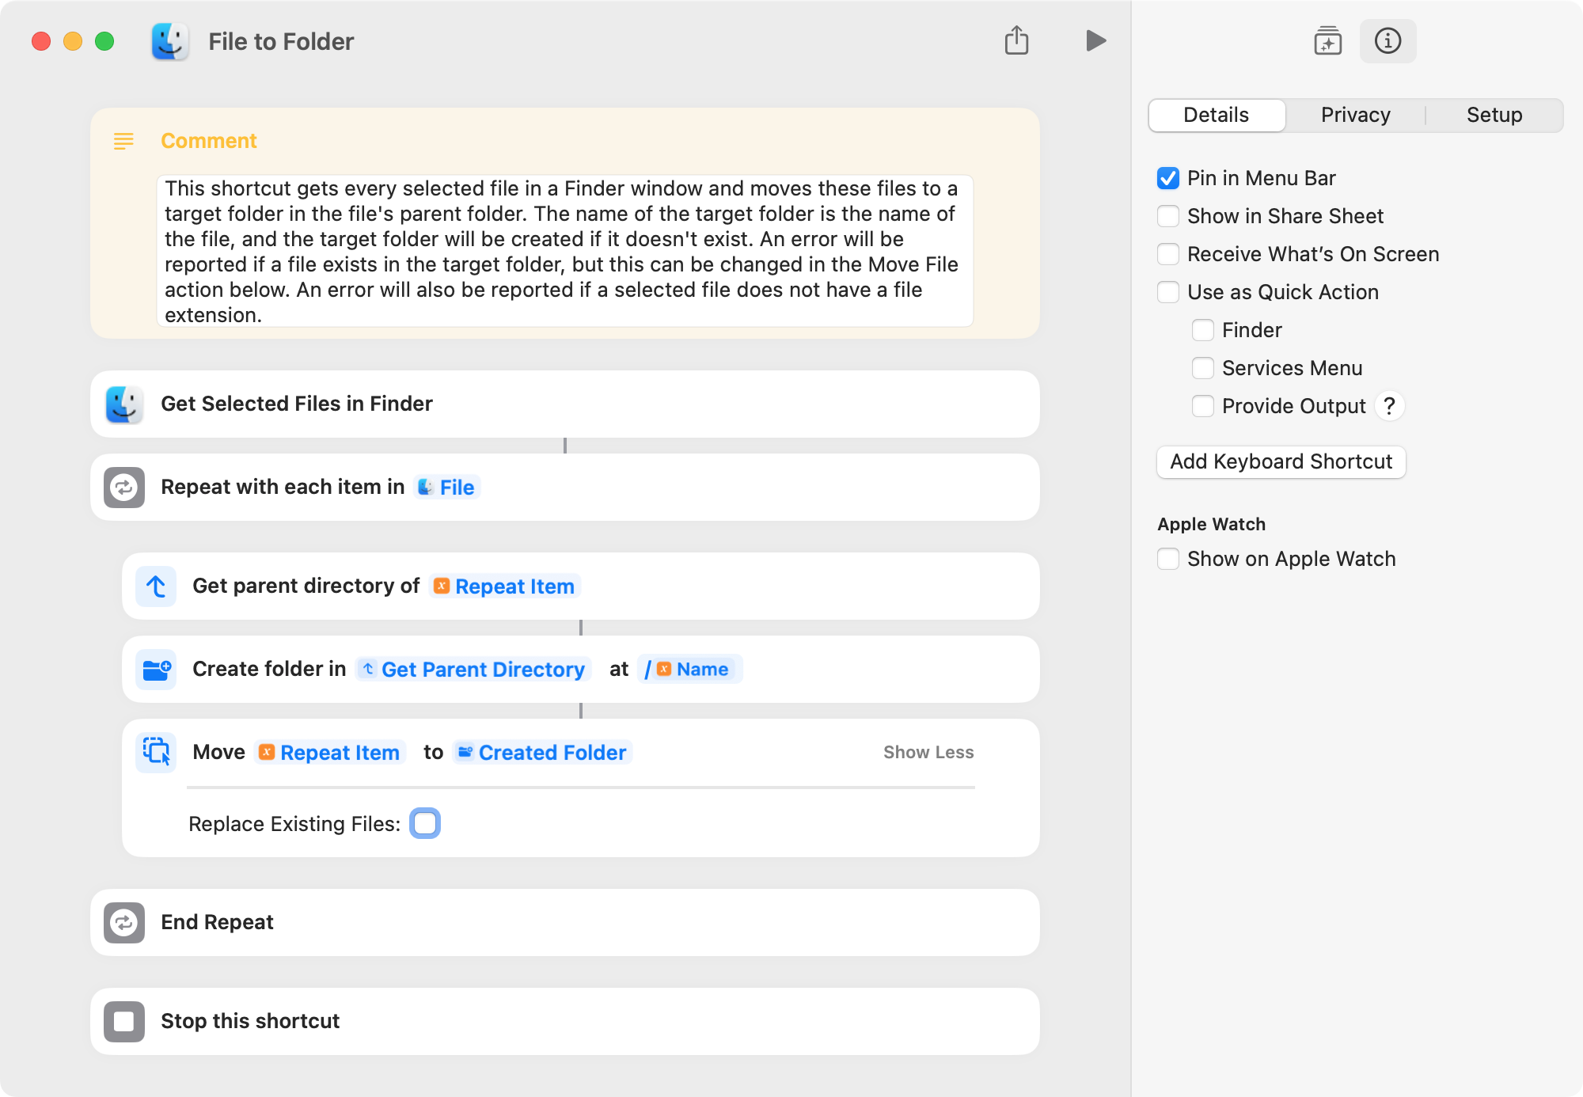Screen dimensions: 1583x1097
Task: Select Repeat Item variable in Get parent directory
Action: point(505,586)
